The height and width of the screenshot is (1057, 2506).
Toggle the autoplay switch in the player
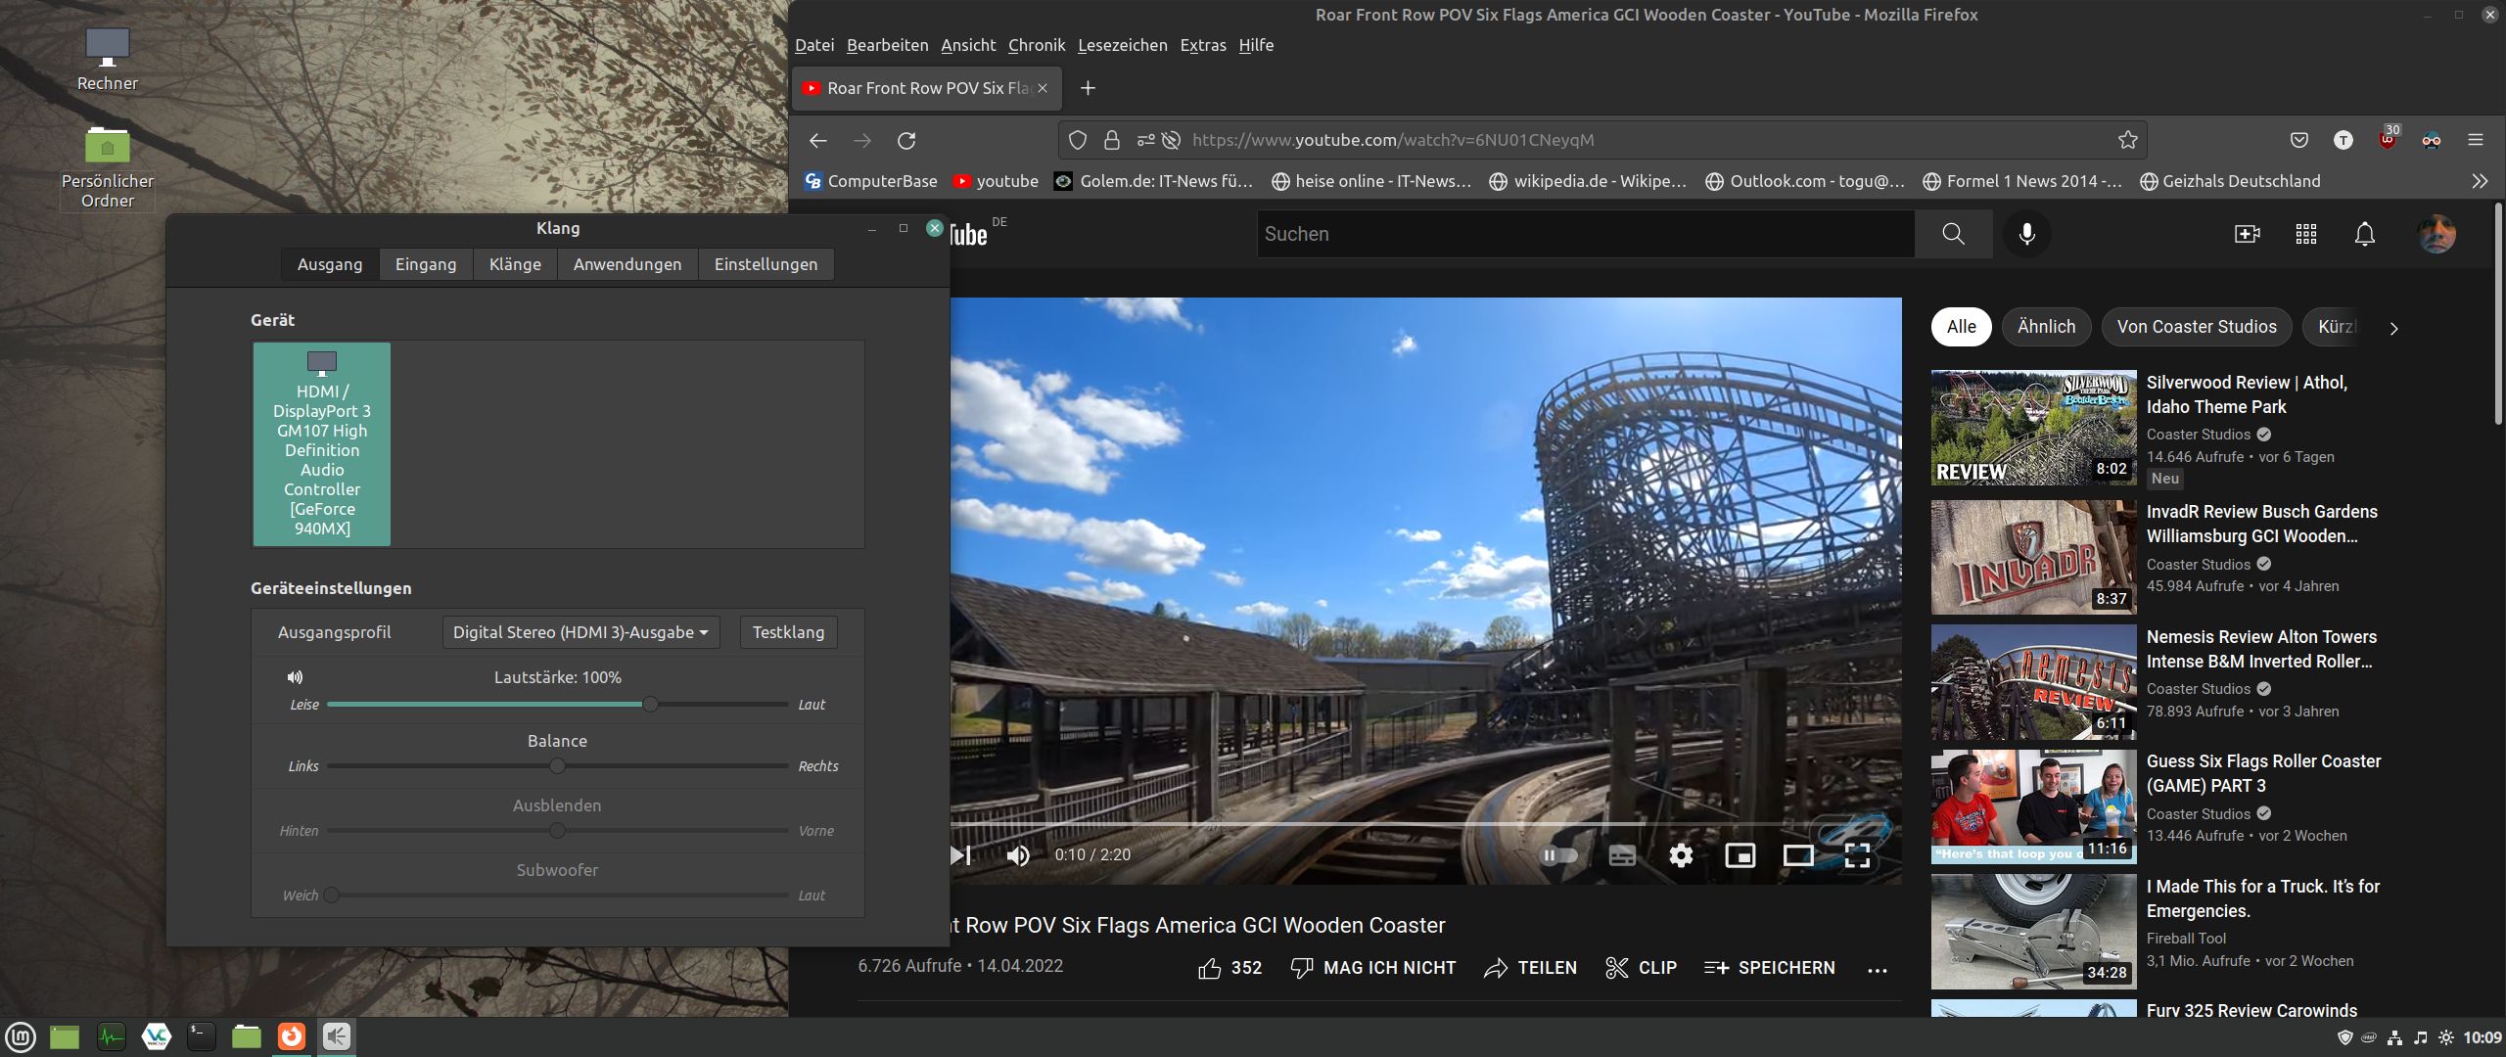point(1558,855)
